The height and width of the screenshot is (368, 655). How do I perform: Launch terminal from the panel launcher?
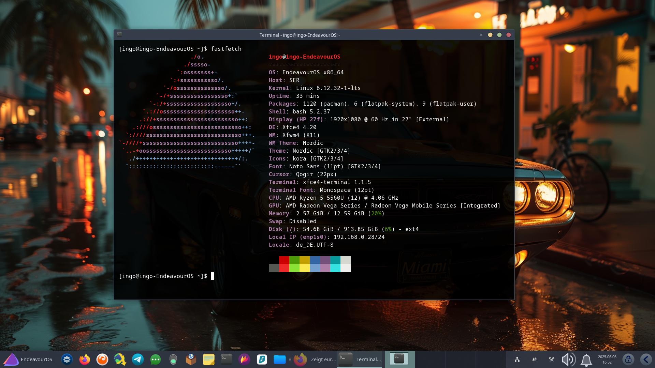(227, 359)
